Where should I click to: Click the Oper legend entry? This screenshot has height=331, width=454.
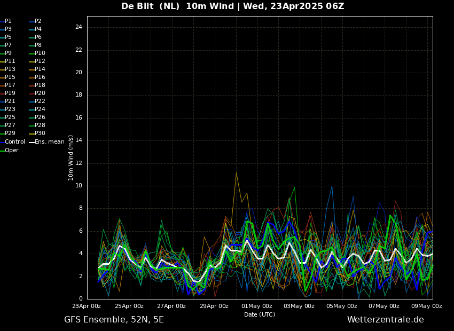tap(11, 151)
